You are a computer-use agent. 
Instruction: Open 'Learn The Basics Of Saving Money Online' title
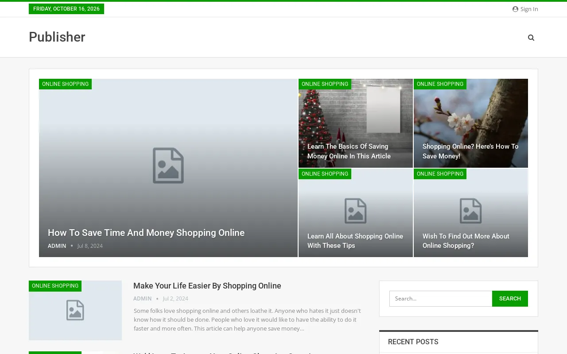[349, 151]
